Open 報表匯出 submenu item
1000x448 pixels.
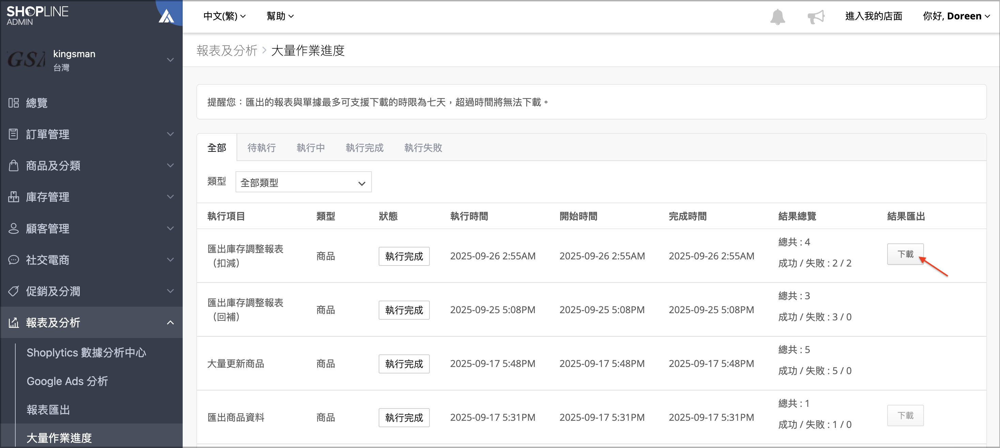click(48, 410)
